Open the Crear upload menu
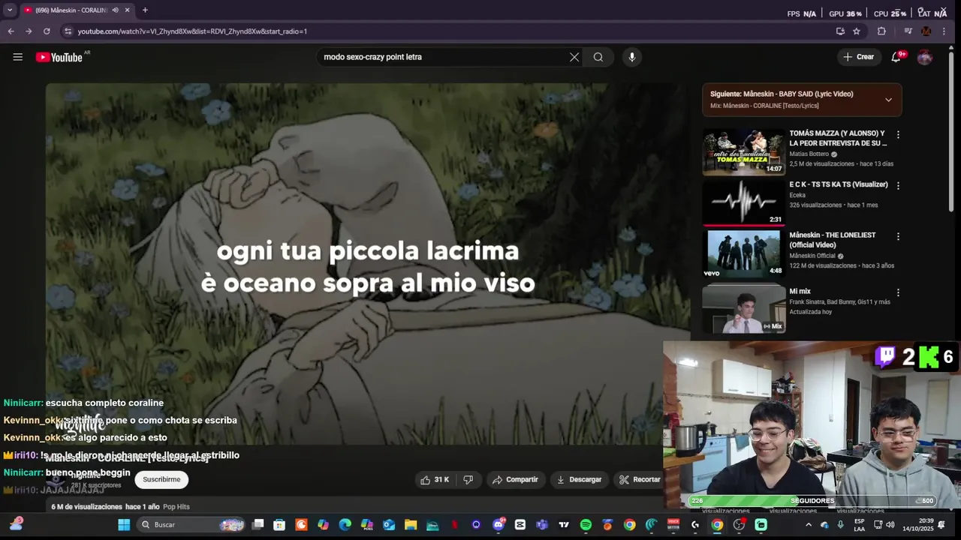 (859, 57)
